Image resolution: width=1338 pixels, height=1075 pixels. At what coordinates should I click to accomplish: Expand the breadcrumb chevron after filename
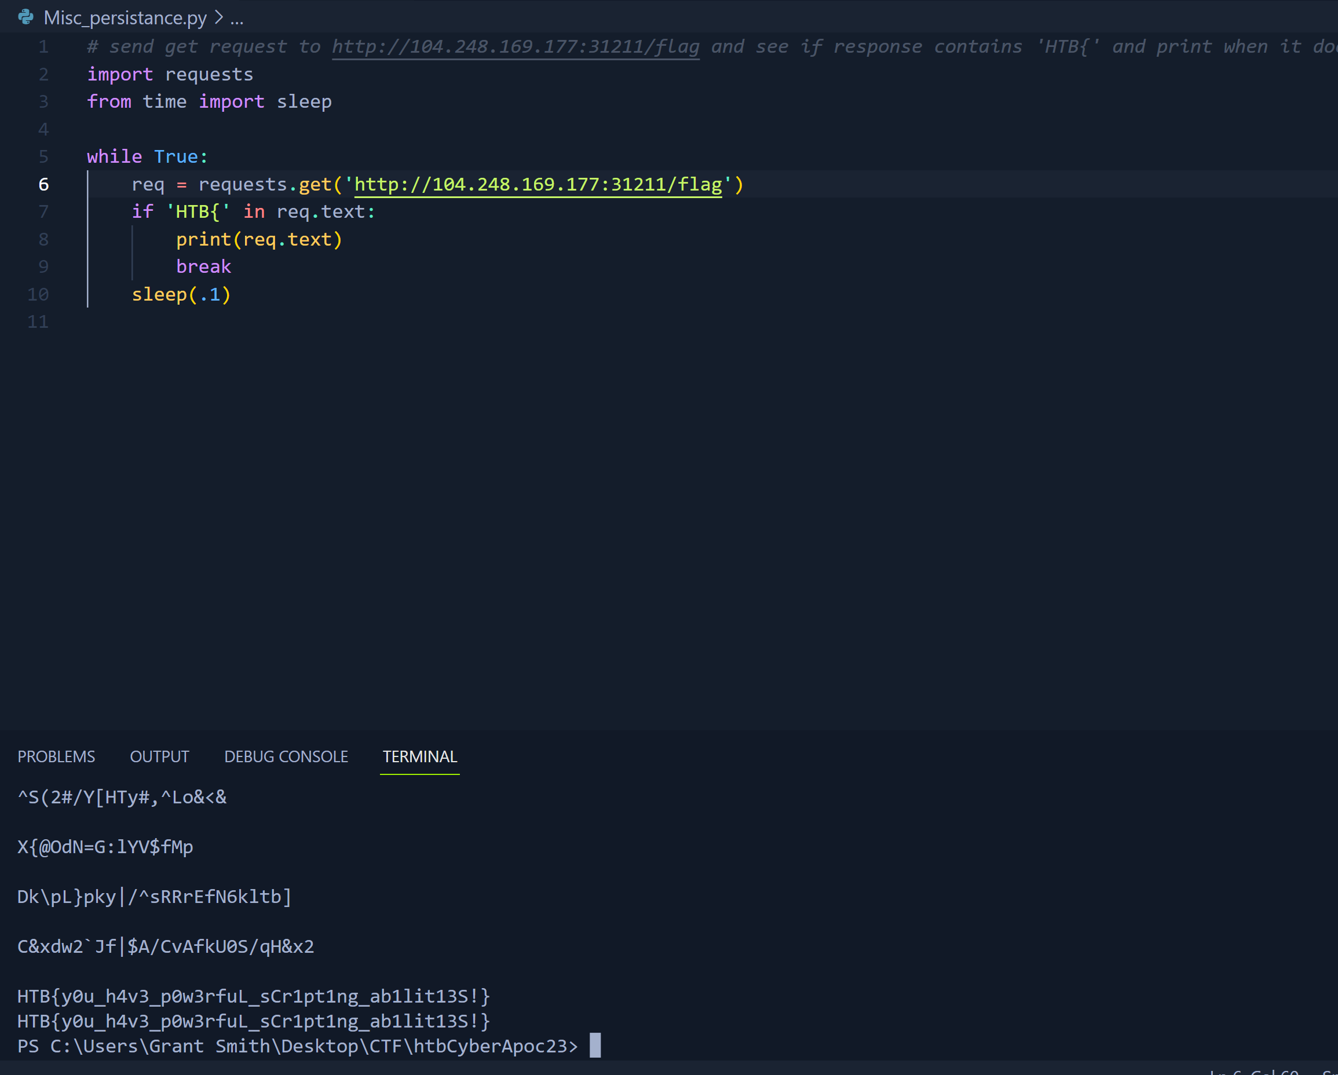pos(218,17)
